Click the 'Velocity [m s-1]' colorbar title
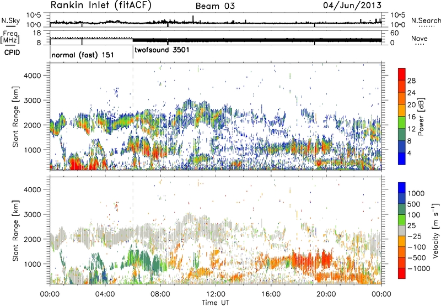Image resolution: width=441 pixels, height=306 pixels. point(435,230)
